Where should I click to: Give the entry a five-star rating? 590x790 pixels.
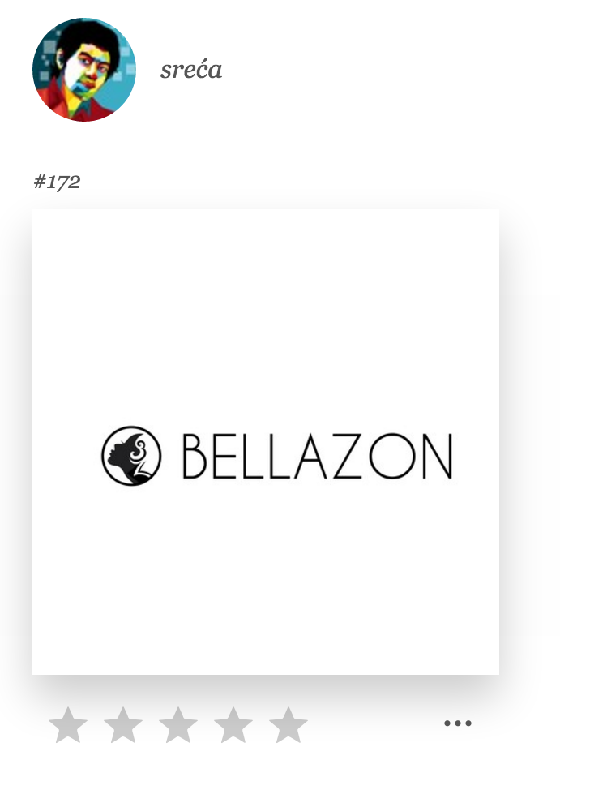[289, 724]
